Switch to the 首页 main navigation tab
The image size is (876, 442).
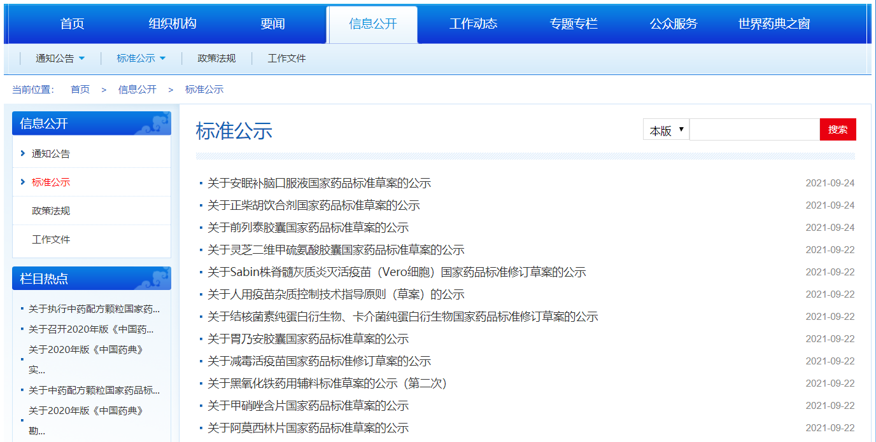pos(72,24)
